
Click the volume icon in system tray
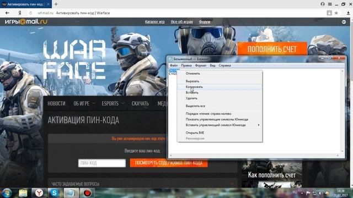320,193
